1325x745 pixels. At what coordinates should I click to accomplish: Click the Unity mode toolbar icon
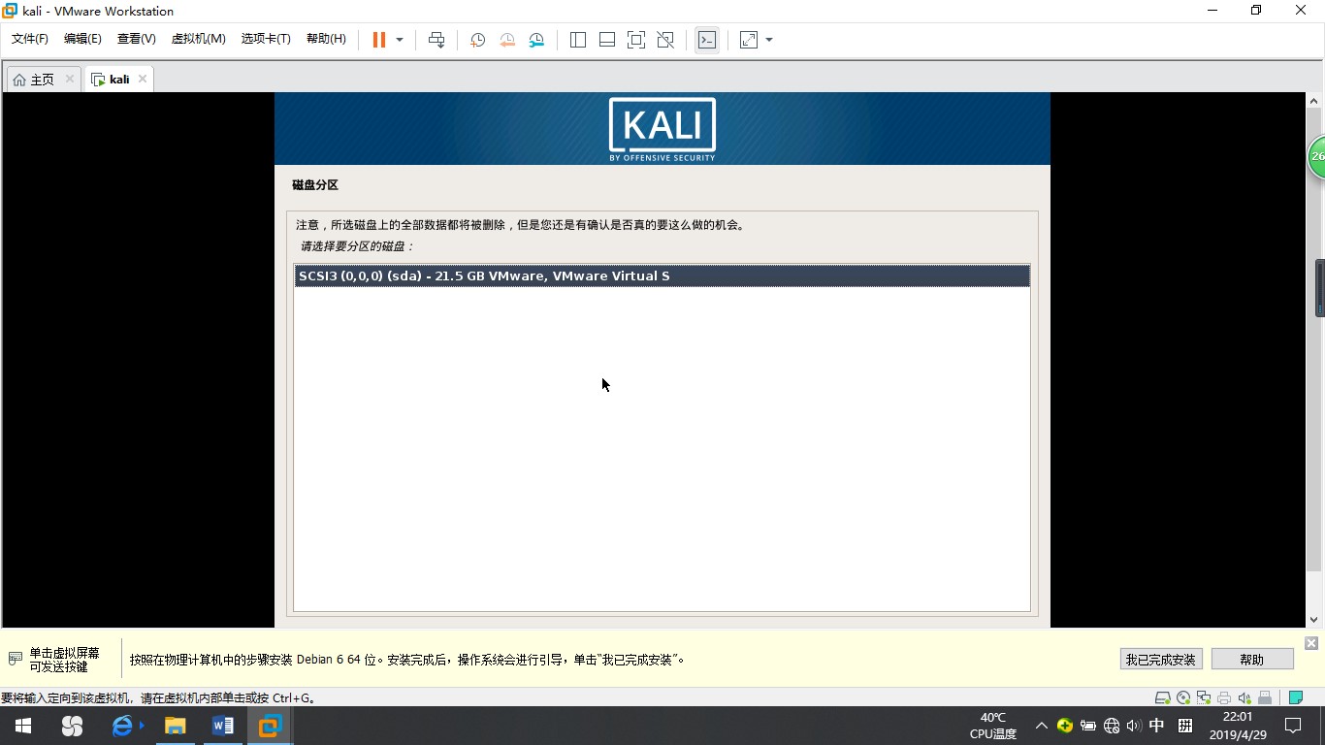pos(665,40)
